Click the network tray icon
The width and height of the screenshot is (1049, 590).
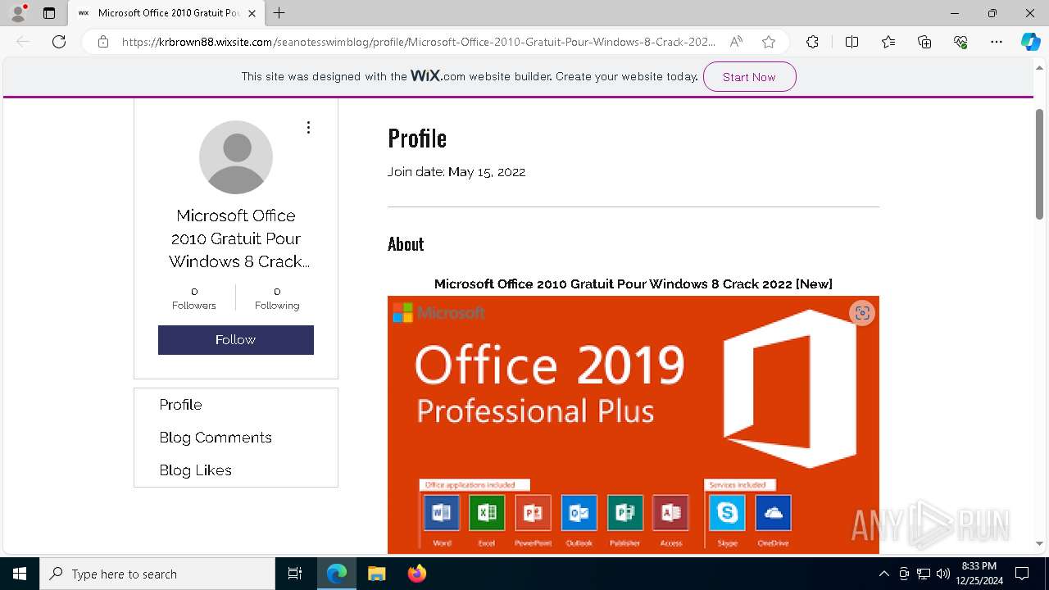pos(924,574)
